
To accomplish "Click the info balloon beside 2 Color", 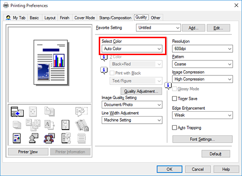I will point(104,58).
